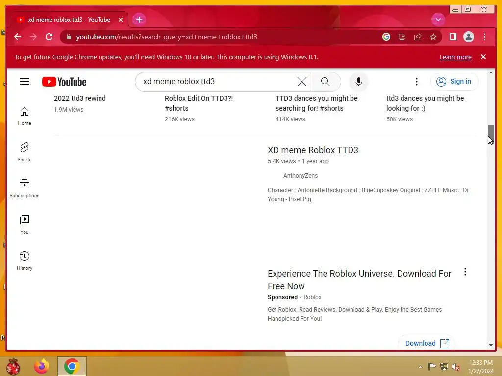Open the AnthonyZens channel link
The image size is (502, 376).
[301, 176]
